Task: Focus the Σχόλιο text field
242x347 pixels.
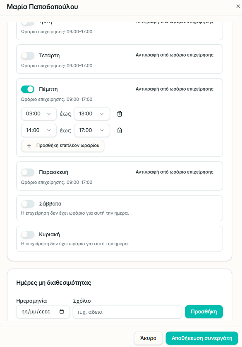Action: point(127,312)
